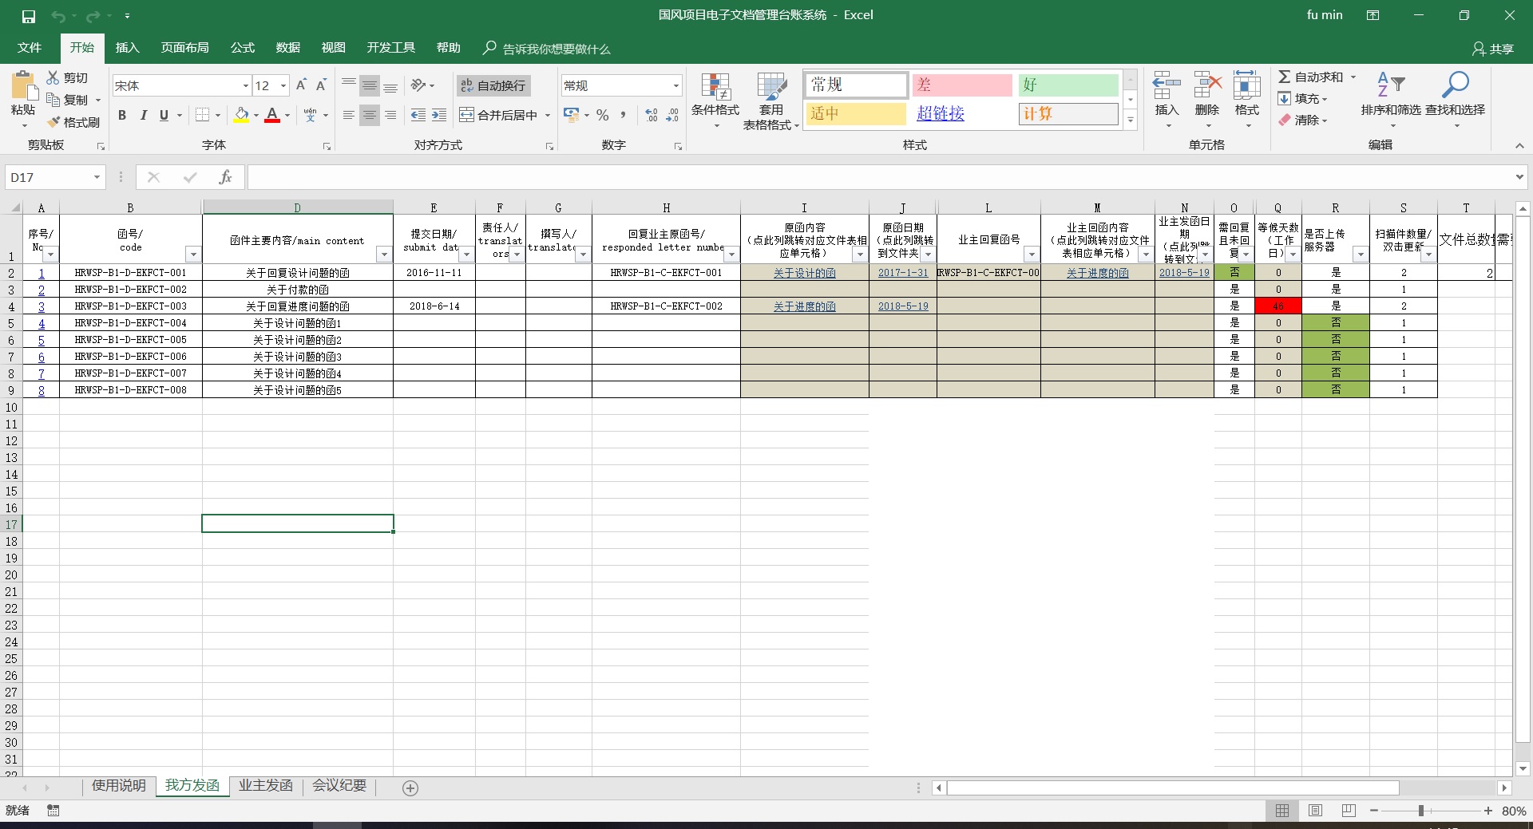The image size is (1533, 829).
Task: Click the 共享 share button
Action: click(x=1493, y=49)
